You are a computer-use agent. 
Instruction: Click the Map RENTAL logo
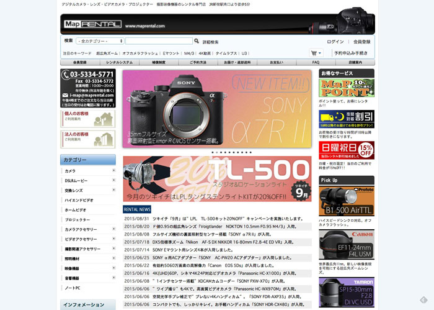click(x=93, y=24)
